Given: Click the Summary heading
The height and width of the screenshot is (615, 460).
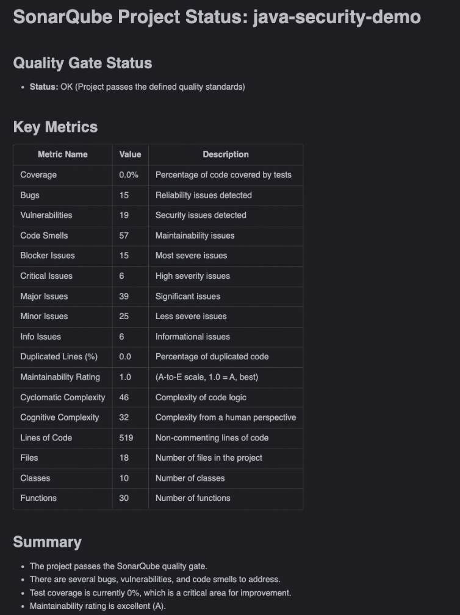Looking at the screenshot, I should click(47, 542).
